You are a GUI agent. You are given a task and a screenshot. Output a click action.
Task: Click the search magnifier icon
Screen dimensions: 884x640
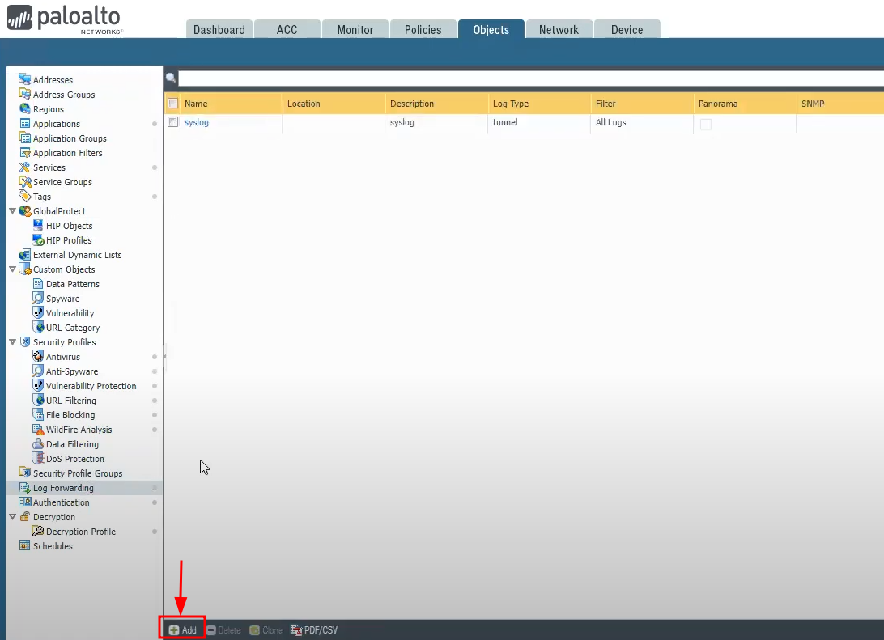pos(171,78)
